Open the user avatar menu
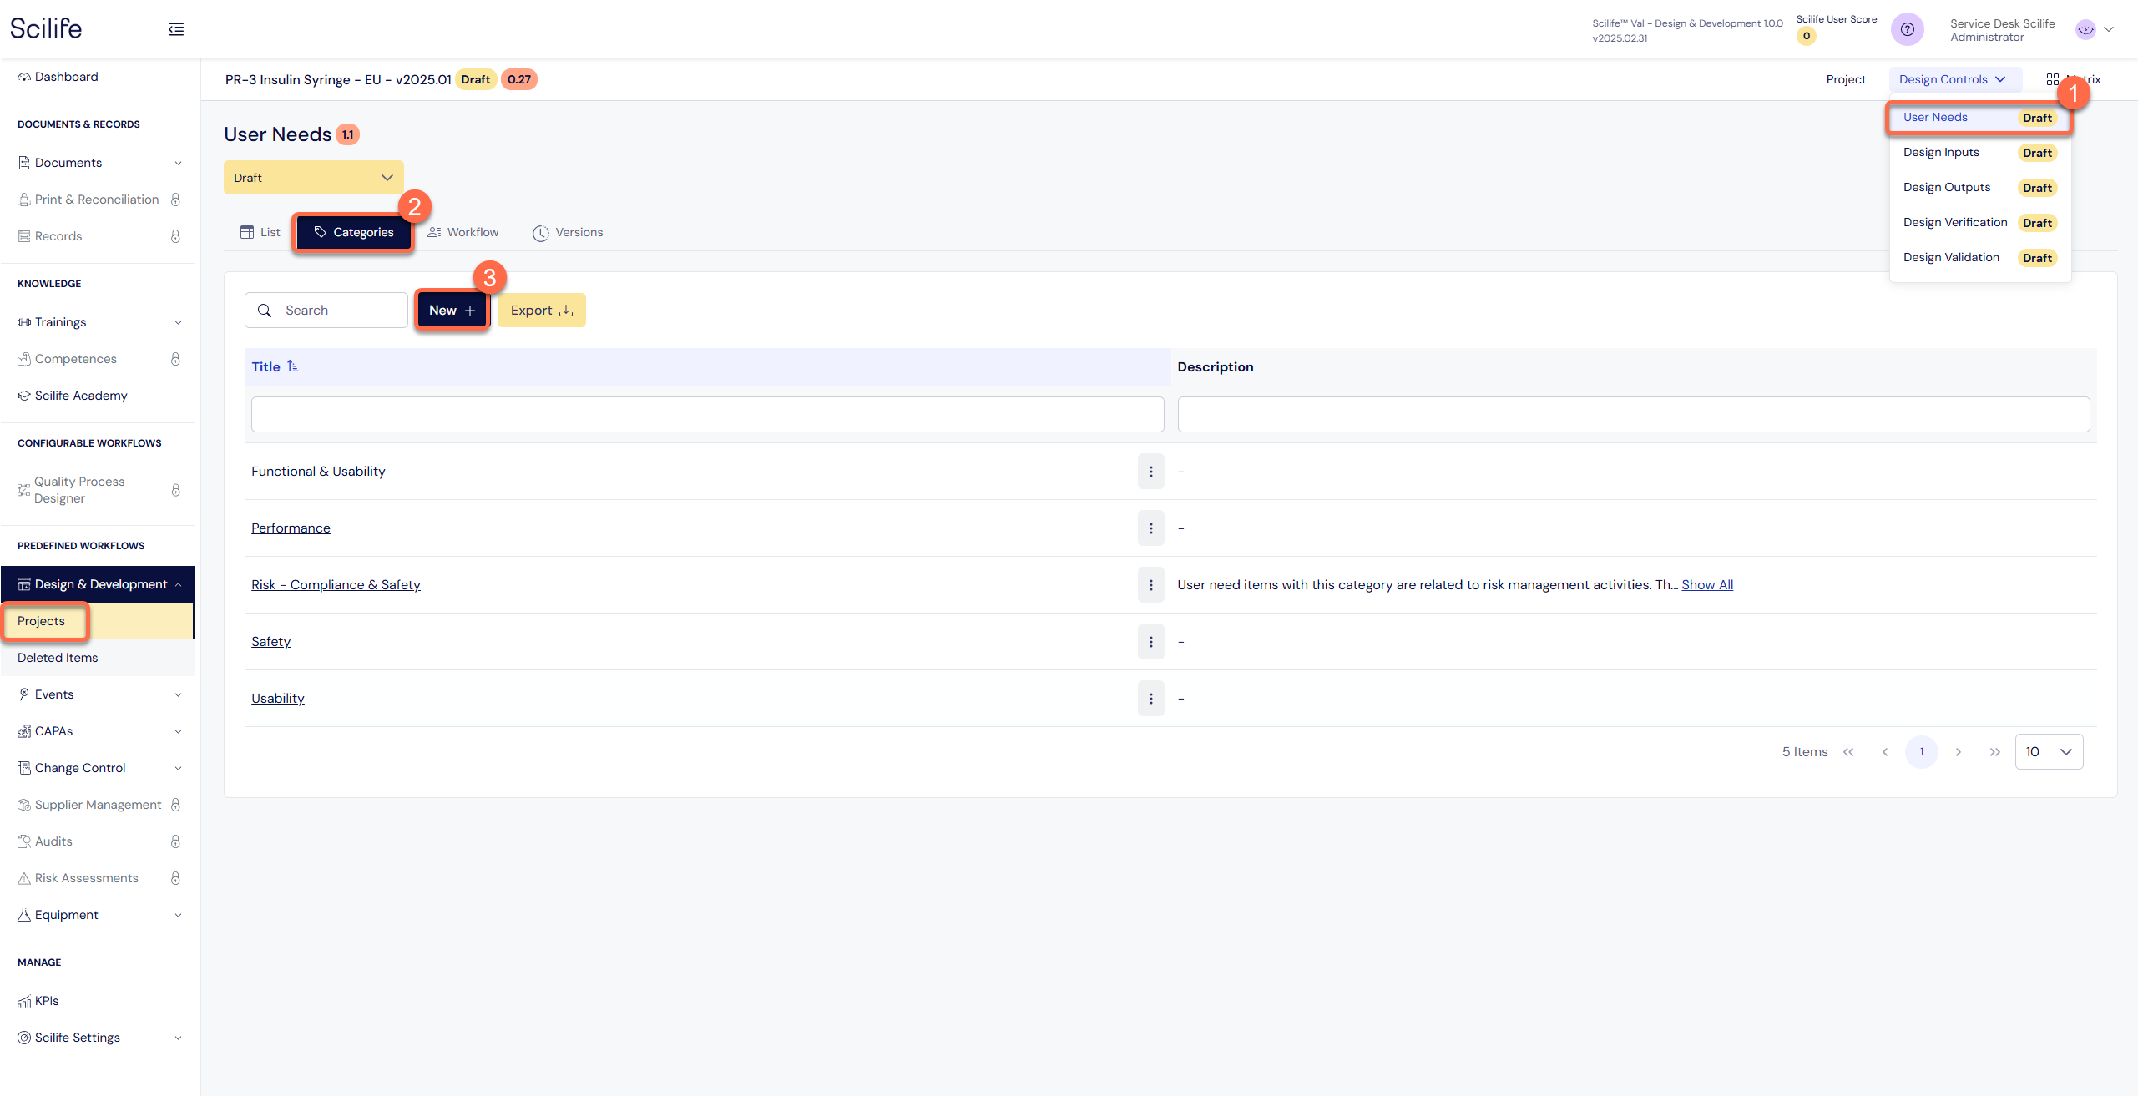The height and width of the screenshot is (1096, 2138). coord(2094,29)
